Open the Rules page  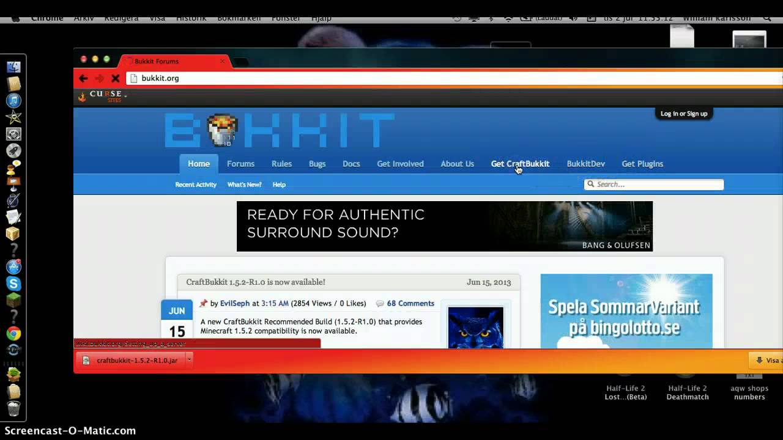pos(281,164)
